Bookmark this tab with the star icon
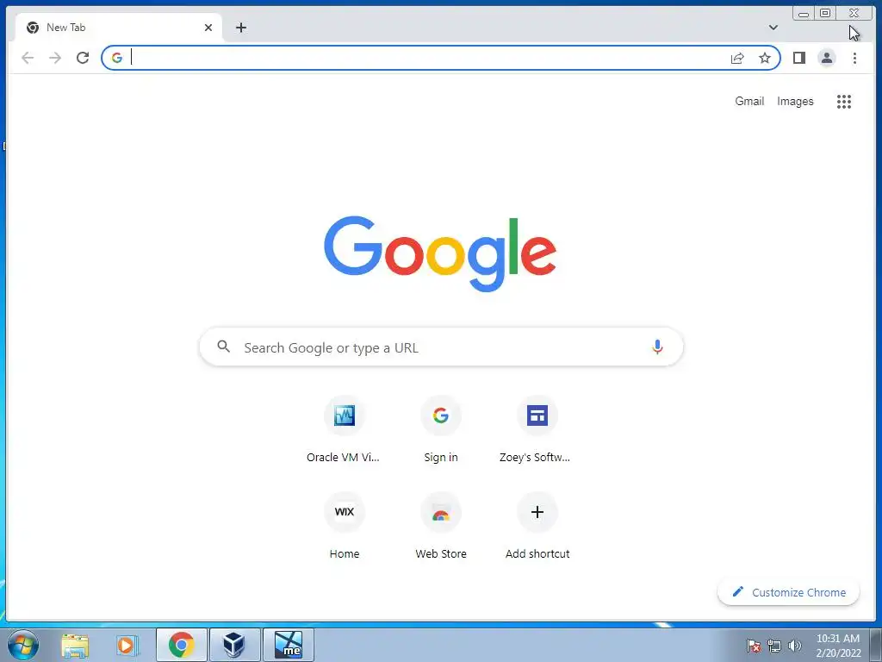882x662 pixels. (x=765, y=58)
